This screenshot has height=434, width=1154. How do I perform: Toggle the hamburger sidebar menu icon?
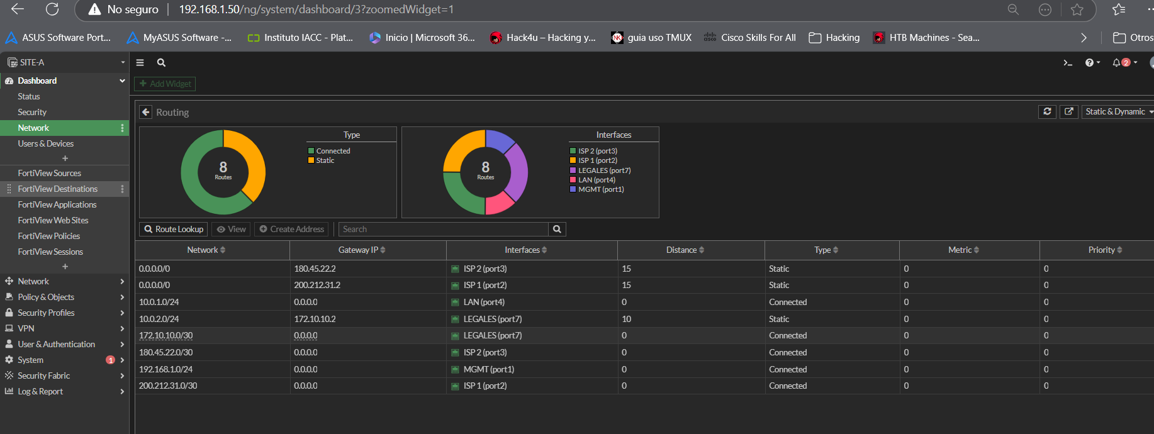click(140, 63)
